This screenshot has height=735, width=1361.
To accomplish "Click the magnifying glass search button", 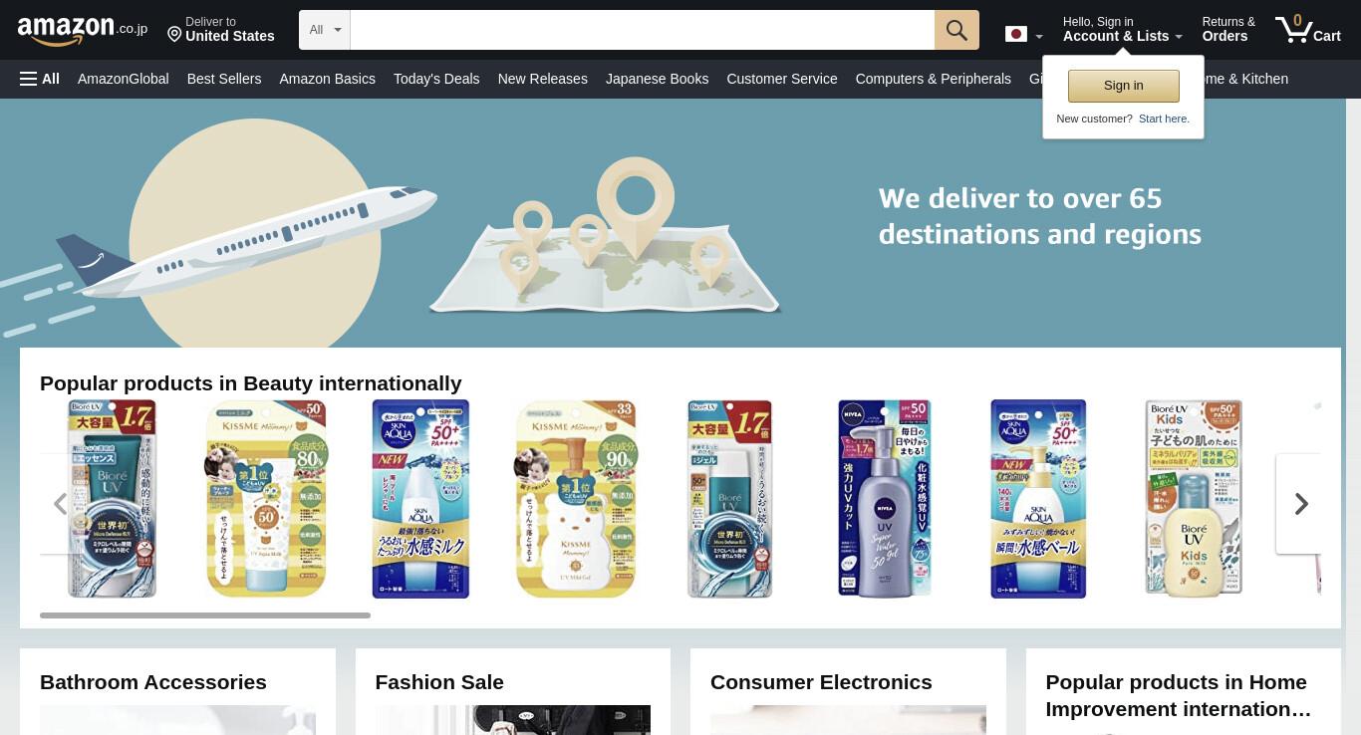I will (x=956, y=30).
